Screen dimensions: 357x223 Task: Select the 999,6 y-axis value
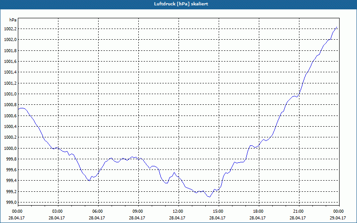pos(11,170)
